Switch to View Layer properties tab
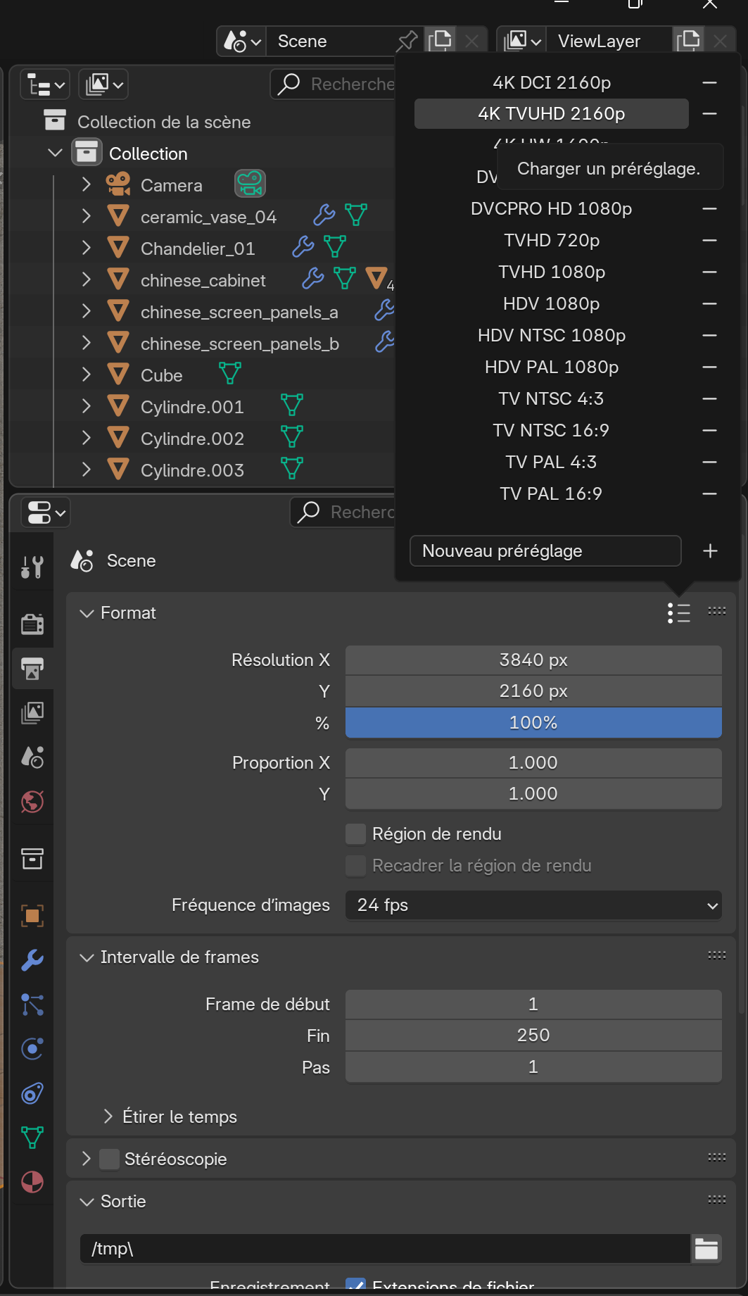The height and width of the screenshot is (1296, 748). [x=32, y=712]
